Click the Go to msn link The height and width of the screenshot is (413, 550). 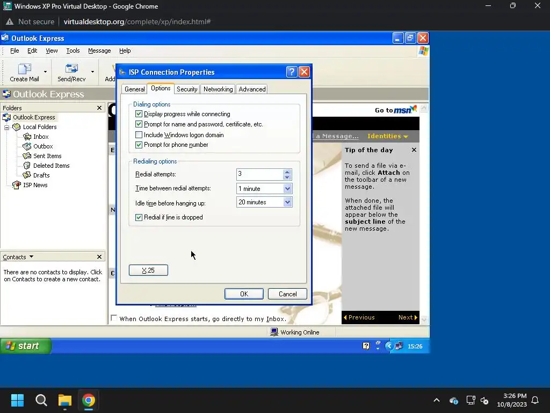pos(396,110)
